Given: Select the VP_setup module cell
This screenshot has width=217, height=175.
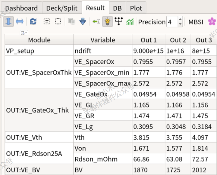Looking at the screenshot, I should [39, 51].
